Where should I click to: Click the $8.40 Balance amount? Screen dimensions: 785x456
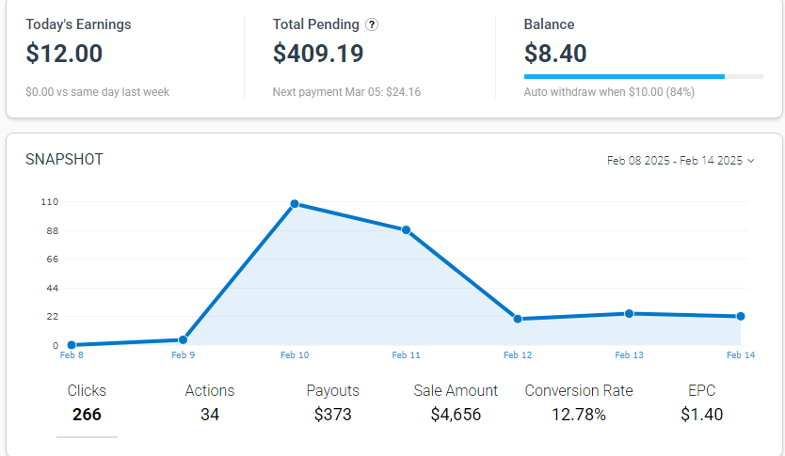(555, 54)
